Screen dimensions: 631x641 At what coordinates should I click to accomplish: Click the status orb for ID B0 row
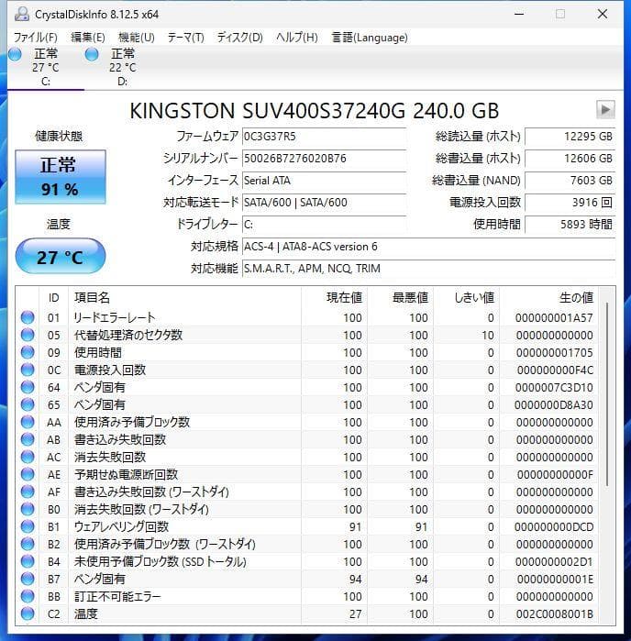(28, 509)
